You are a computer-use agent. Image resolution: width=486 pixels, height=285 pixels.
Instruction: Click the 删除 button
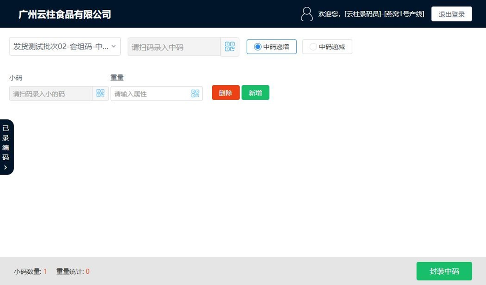pyautogui.click(x=225, y=92)
